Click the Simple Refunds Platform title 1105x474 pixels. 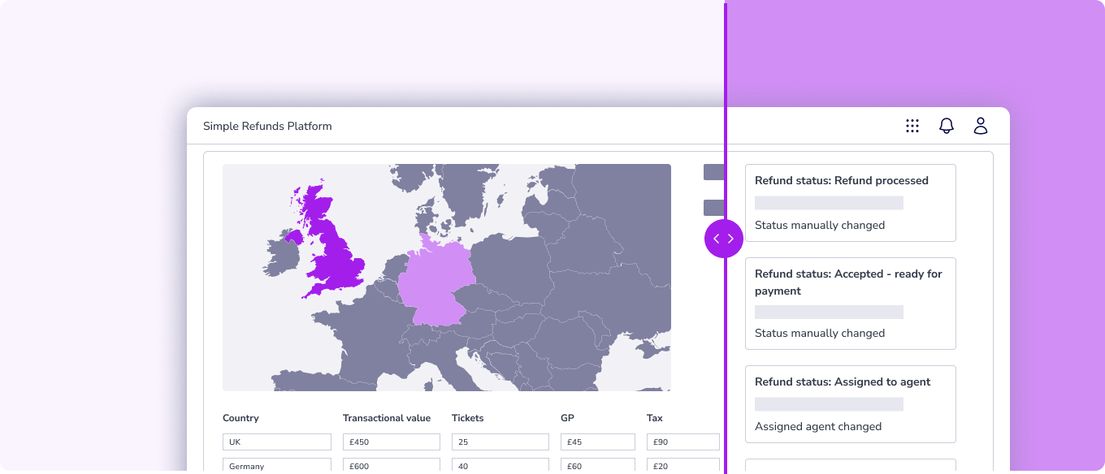pos(267,126)
